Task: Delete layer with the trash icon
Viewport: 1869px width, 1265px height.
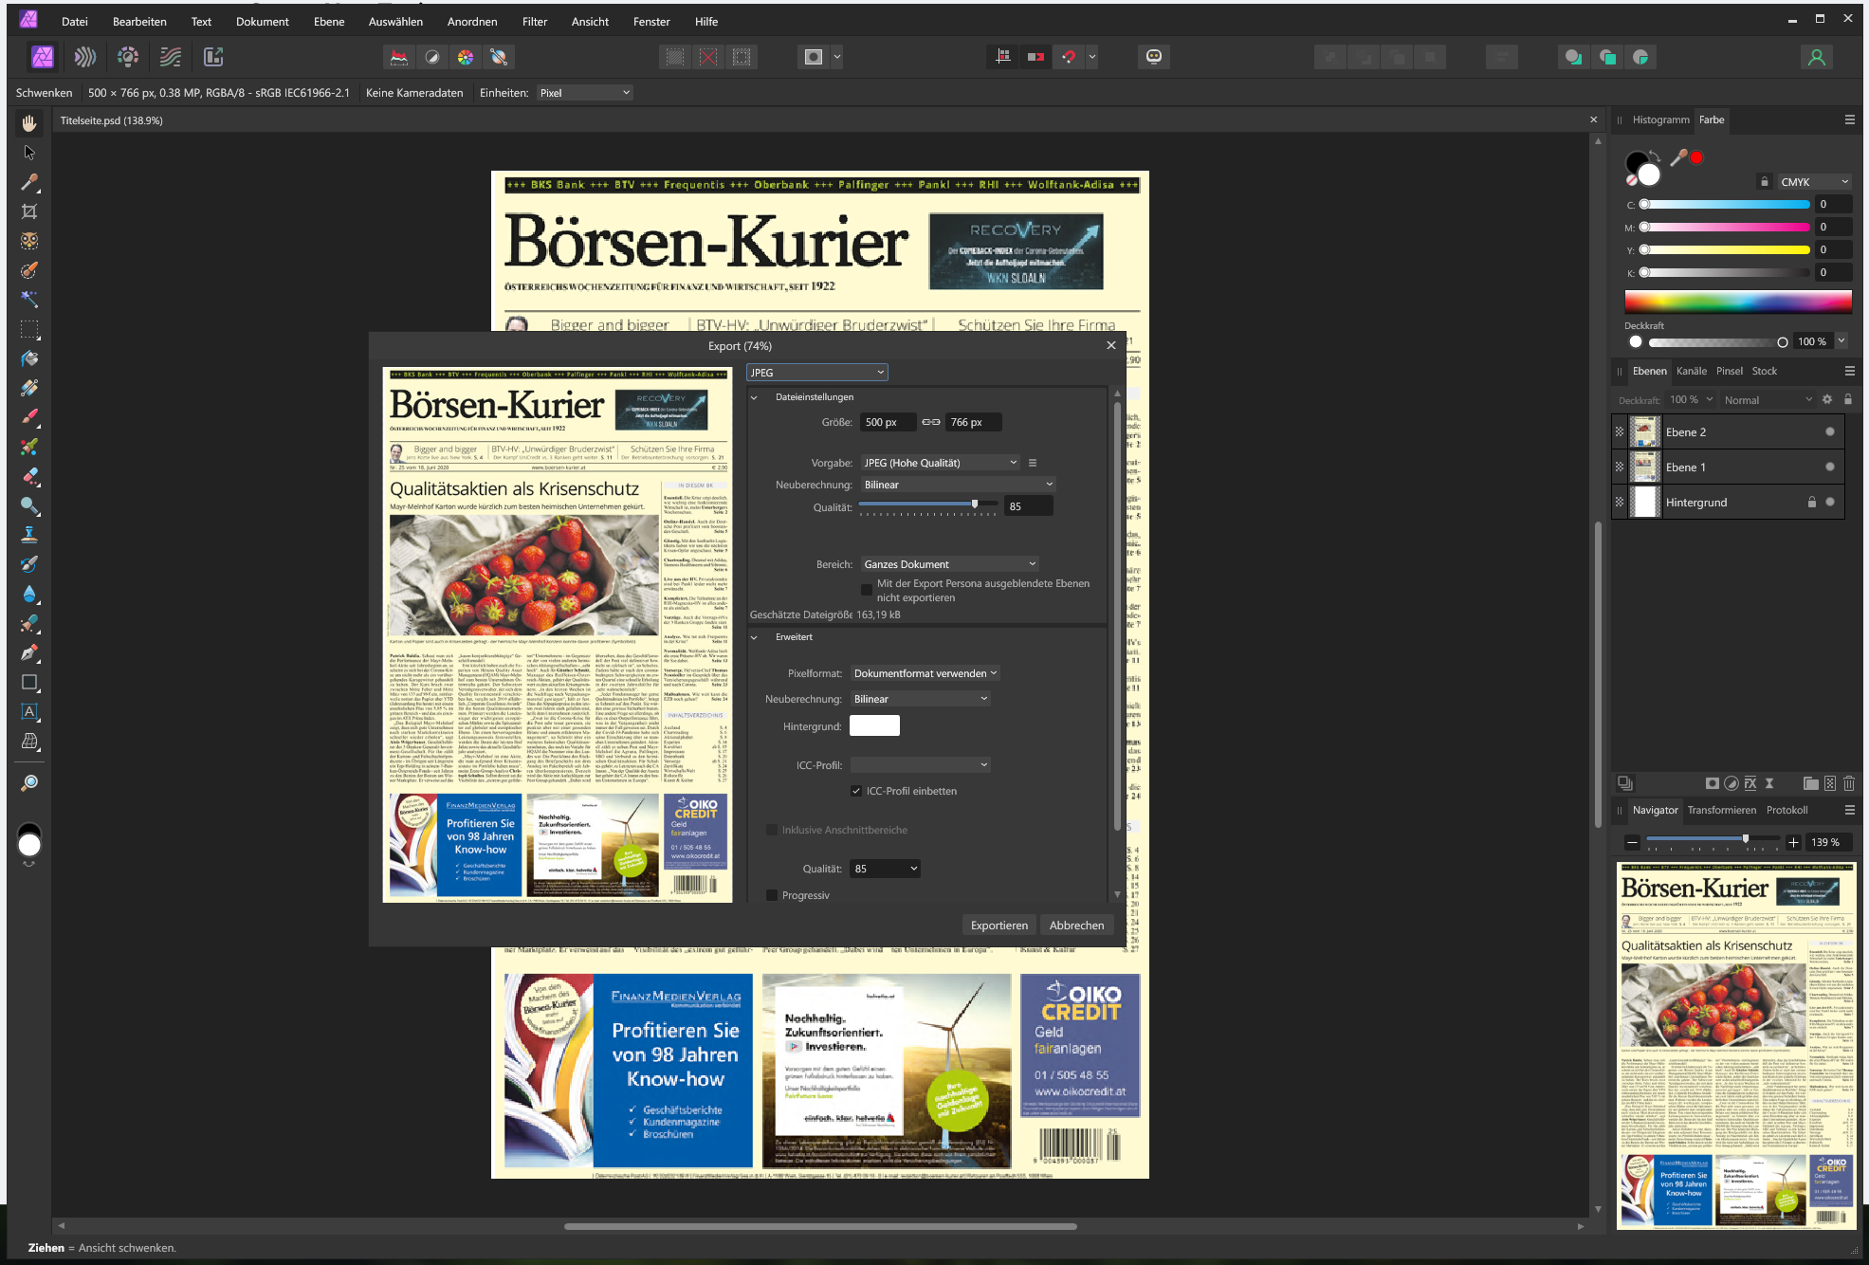Action: tap(1848, 783)
